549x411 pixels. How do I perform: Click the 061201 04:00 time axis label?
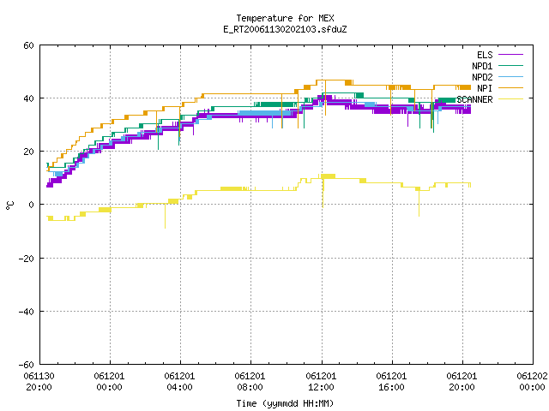coord(179,382)
